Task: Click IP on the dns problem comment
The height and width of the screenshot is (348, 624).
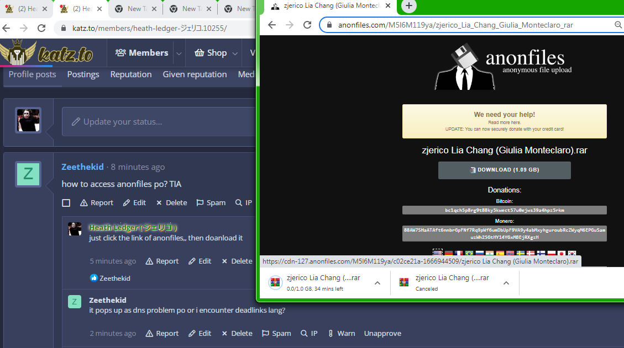Action: [x=309, y=333]
